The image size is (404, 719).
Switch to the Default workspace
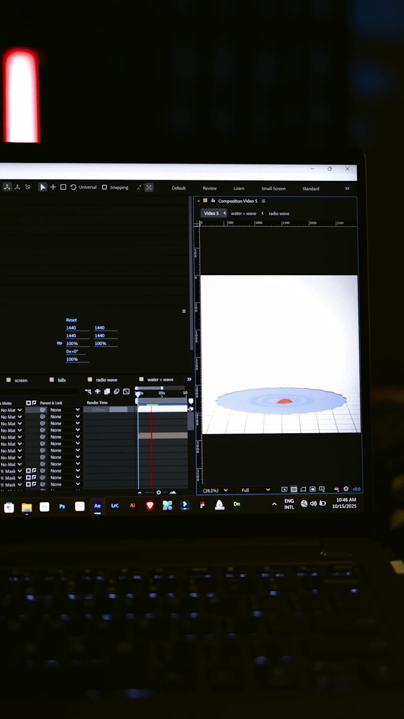click(179, 188)
